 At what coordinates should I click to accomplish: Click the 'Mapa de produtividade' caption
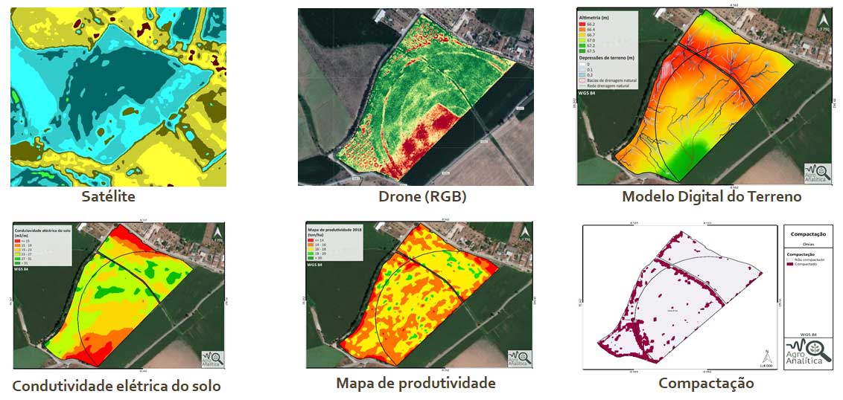point(416,384)
